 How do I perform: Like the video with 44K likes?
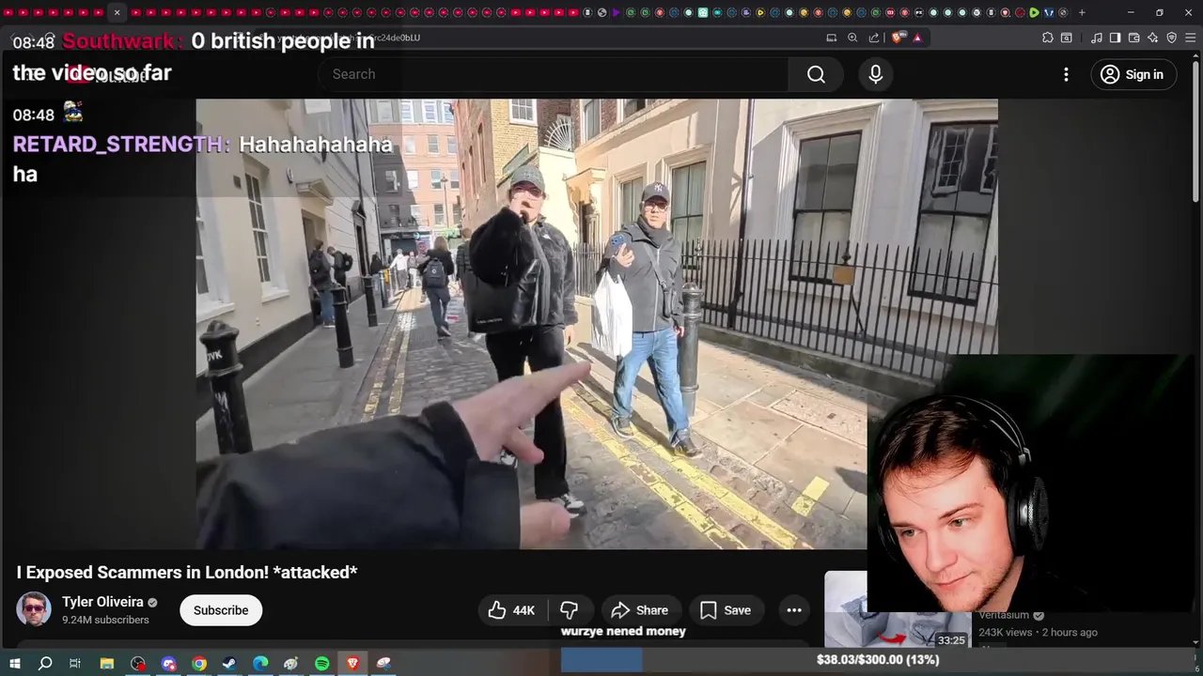[512, 610]
